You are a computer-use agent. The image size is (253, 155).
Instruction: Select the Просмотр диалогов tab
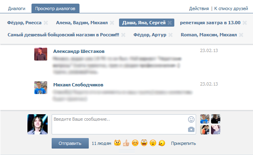click(55, 8)
